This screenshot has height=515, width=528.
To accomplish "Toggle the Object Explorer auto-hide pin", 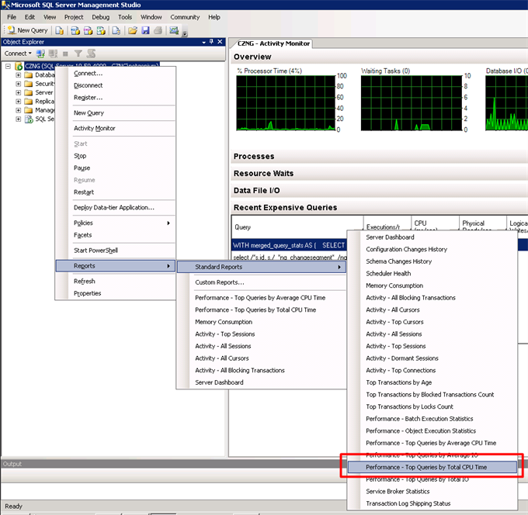I will [x=211, y=42].
